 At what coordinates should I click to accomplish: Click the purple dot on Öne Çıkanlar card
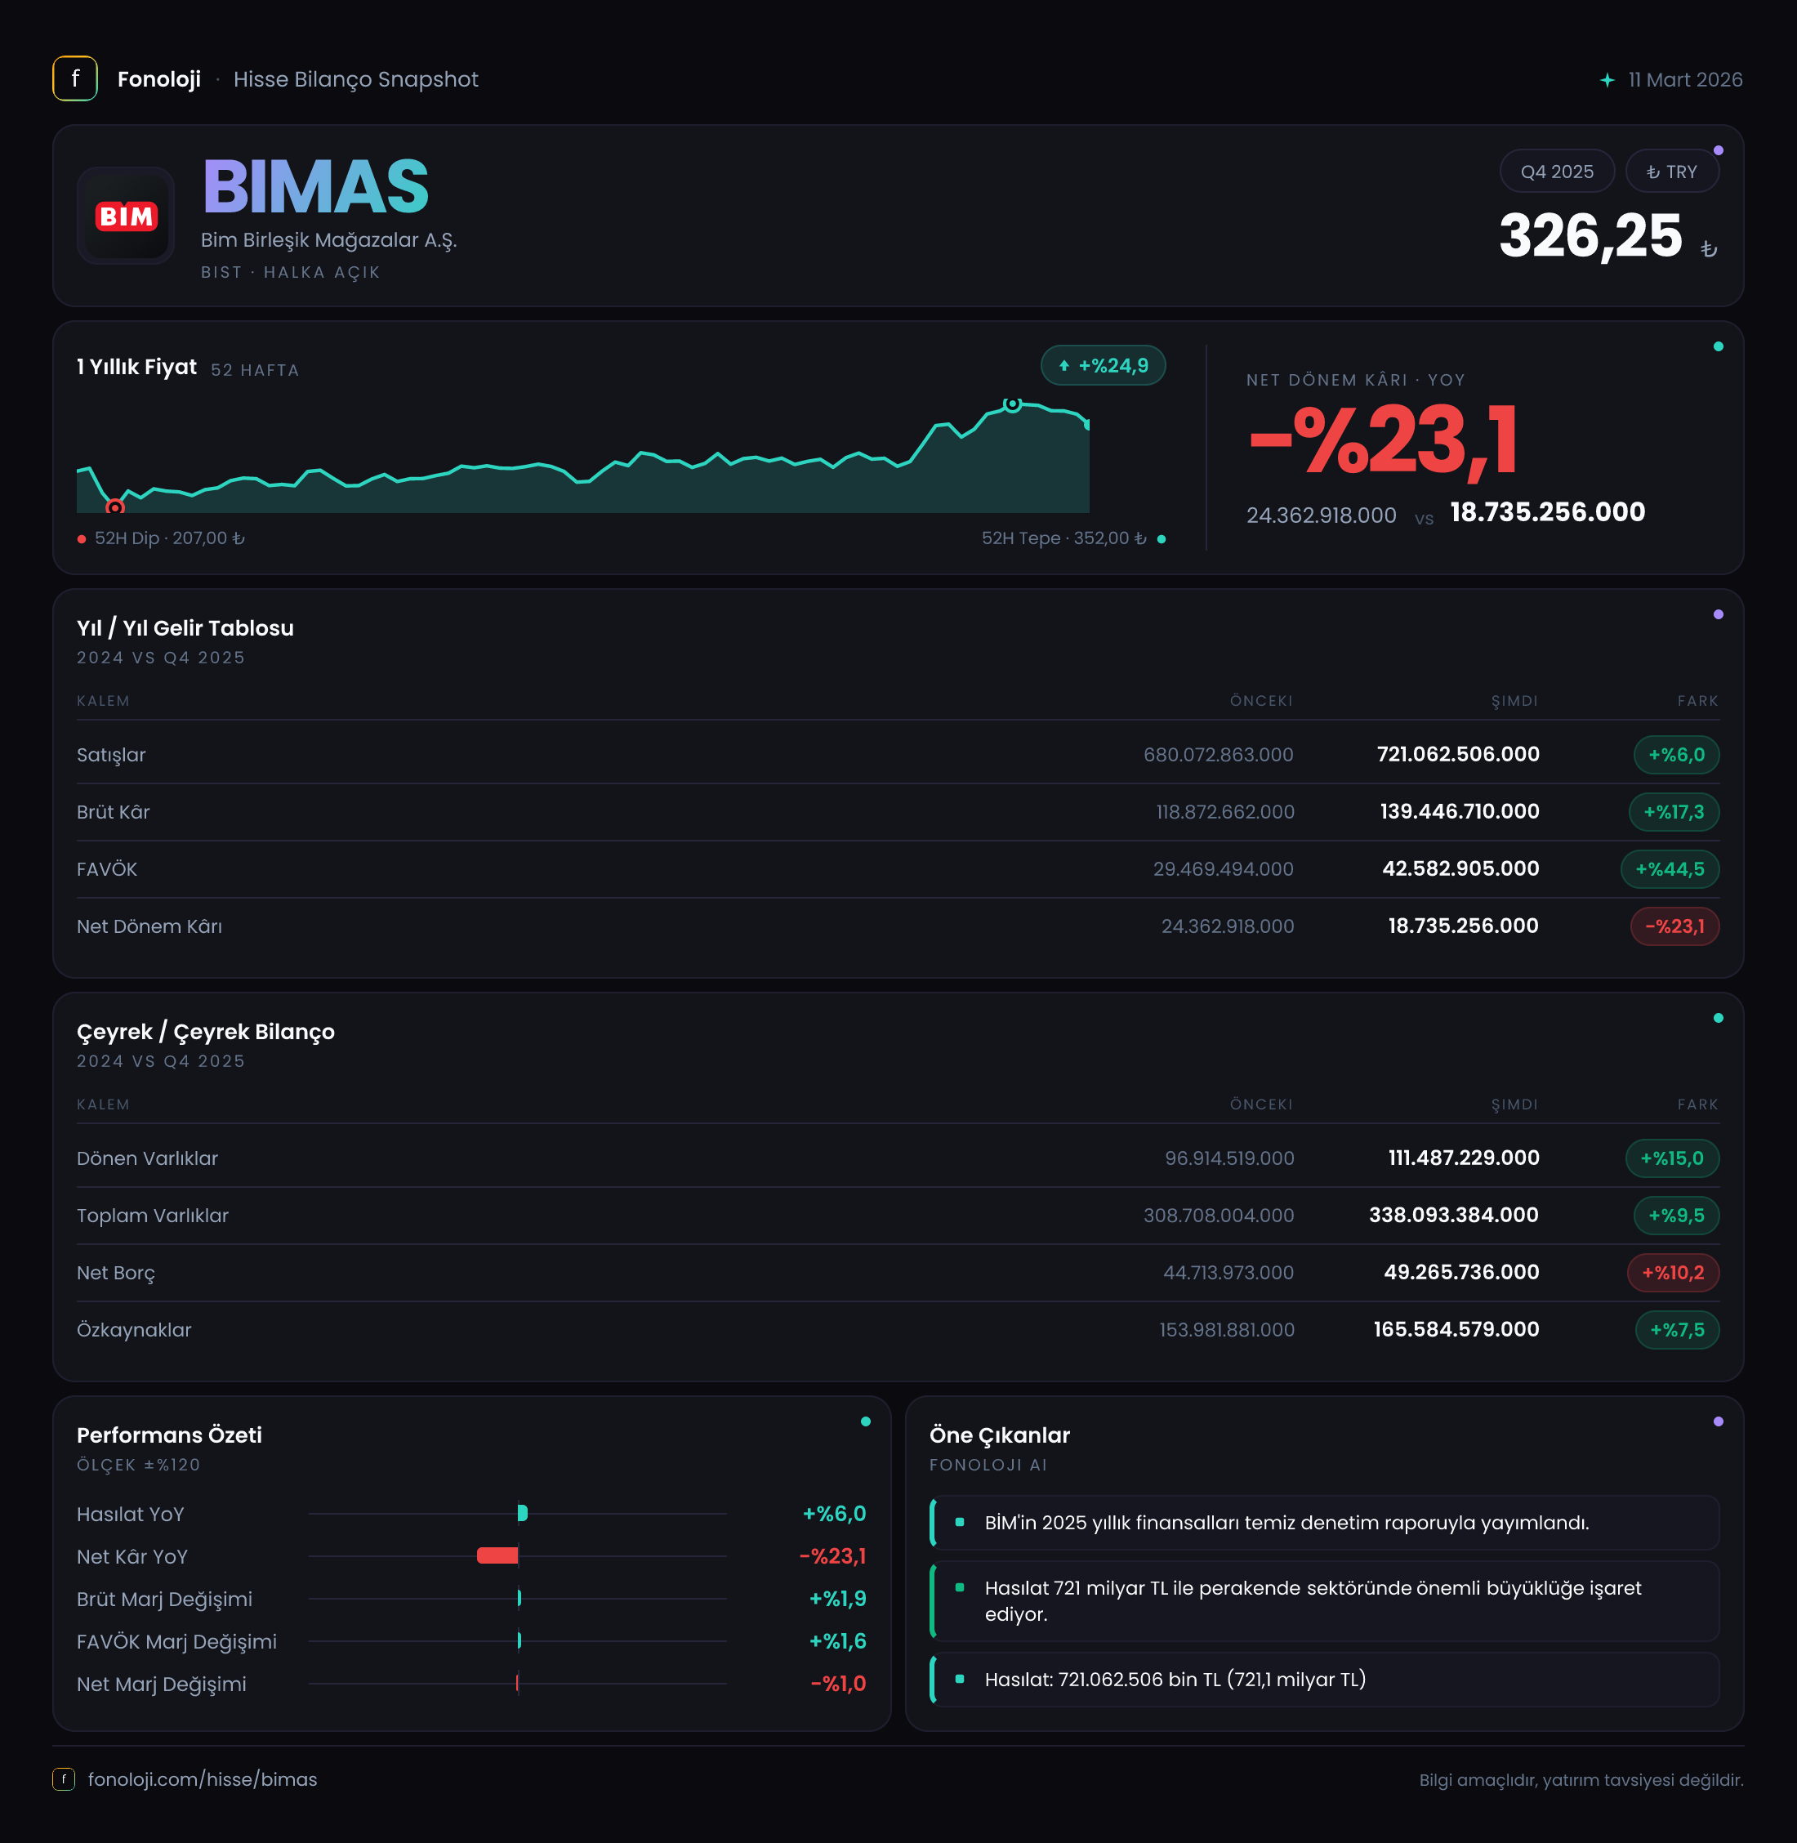pyautogui.click(x=1718, y=1421)
